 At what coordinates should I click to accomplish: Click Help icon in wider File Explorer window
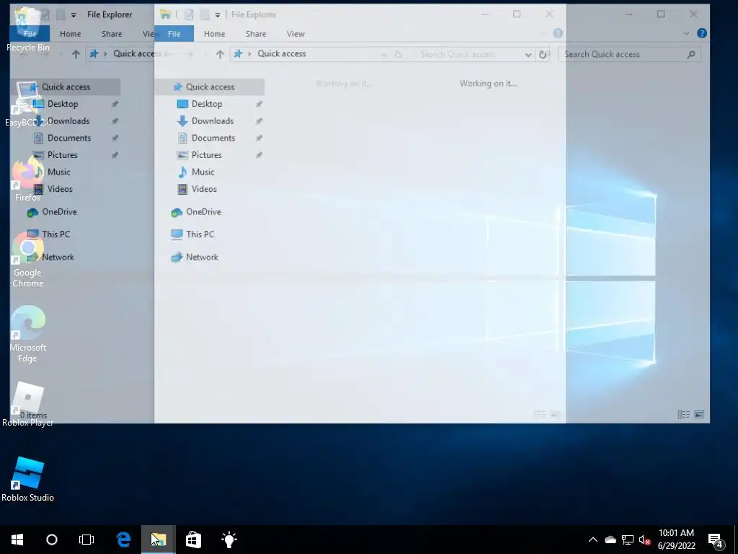[702, 33]
